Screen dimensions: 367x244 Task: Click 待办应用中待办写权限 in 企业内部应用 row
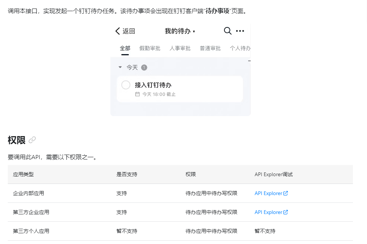tap(211, 193)
